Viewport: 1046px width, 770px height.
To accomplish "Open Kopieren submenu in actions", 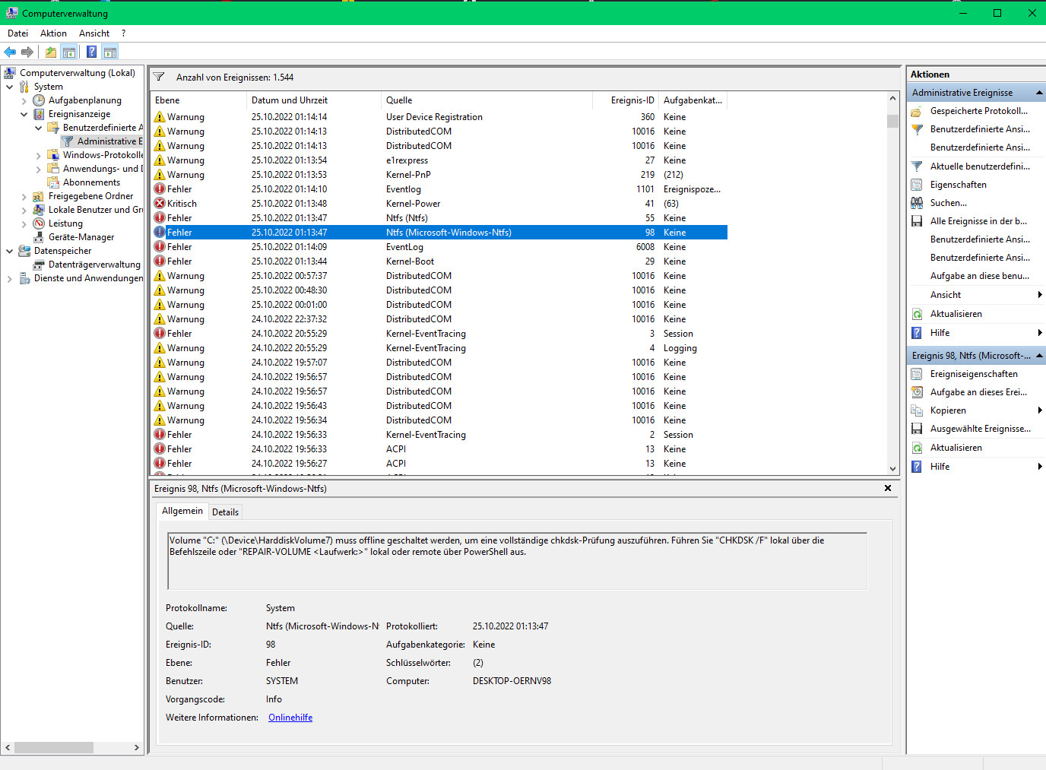I will 976,410.
